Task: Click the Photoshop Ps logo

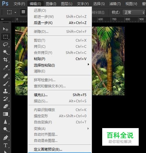Action: point(5,4)
